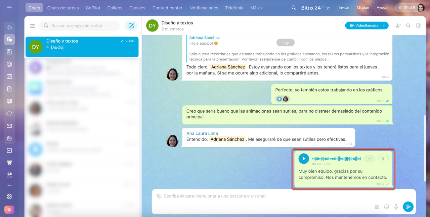Viewport: 430px width, 217px height.
Task: Open the Canales tab
Action: [x=137, y=8]
